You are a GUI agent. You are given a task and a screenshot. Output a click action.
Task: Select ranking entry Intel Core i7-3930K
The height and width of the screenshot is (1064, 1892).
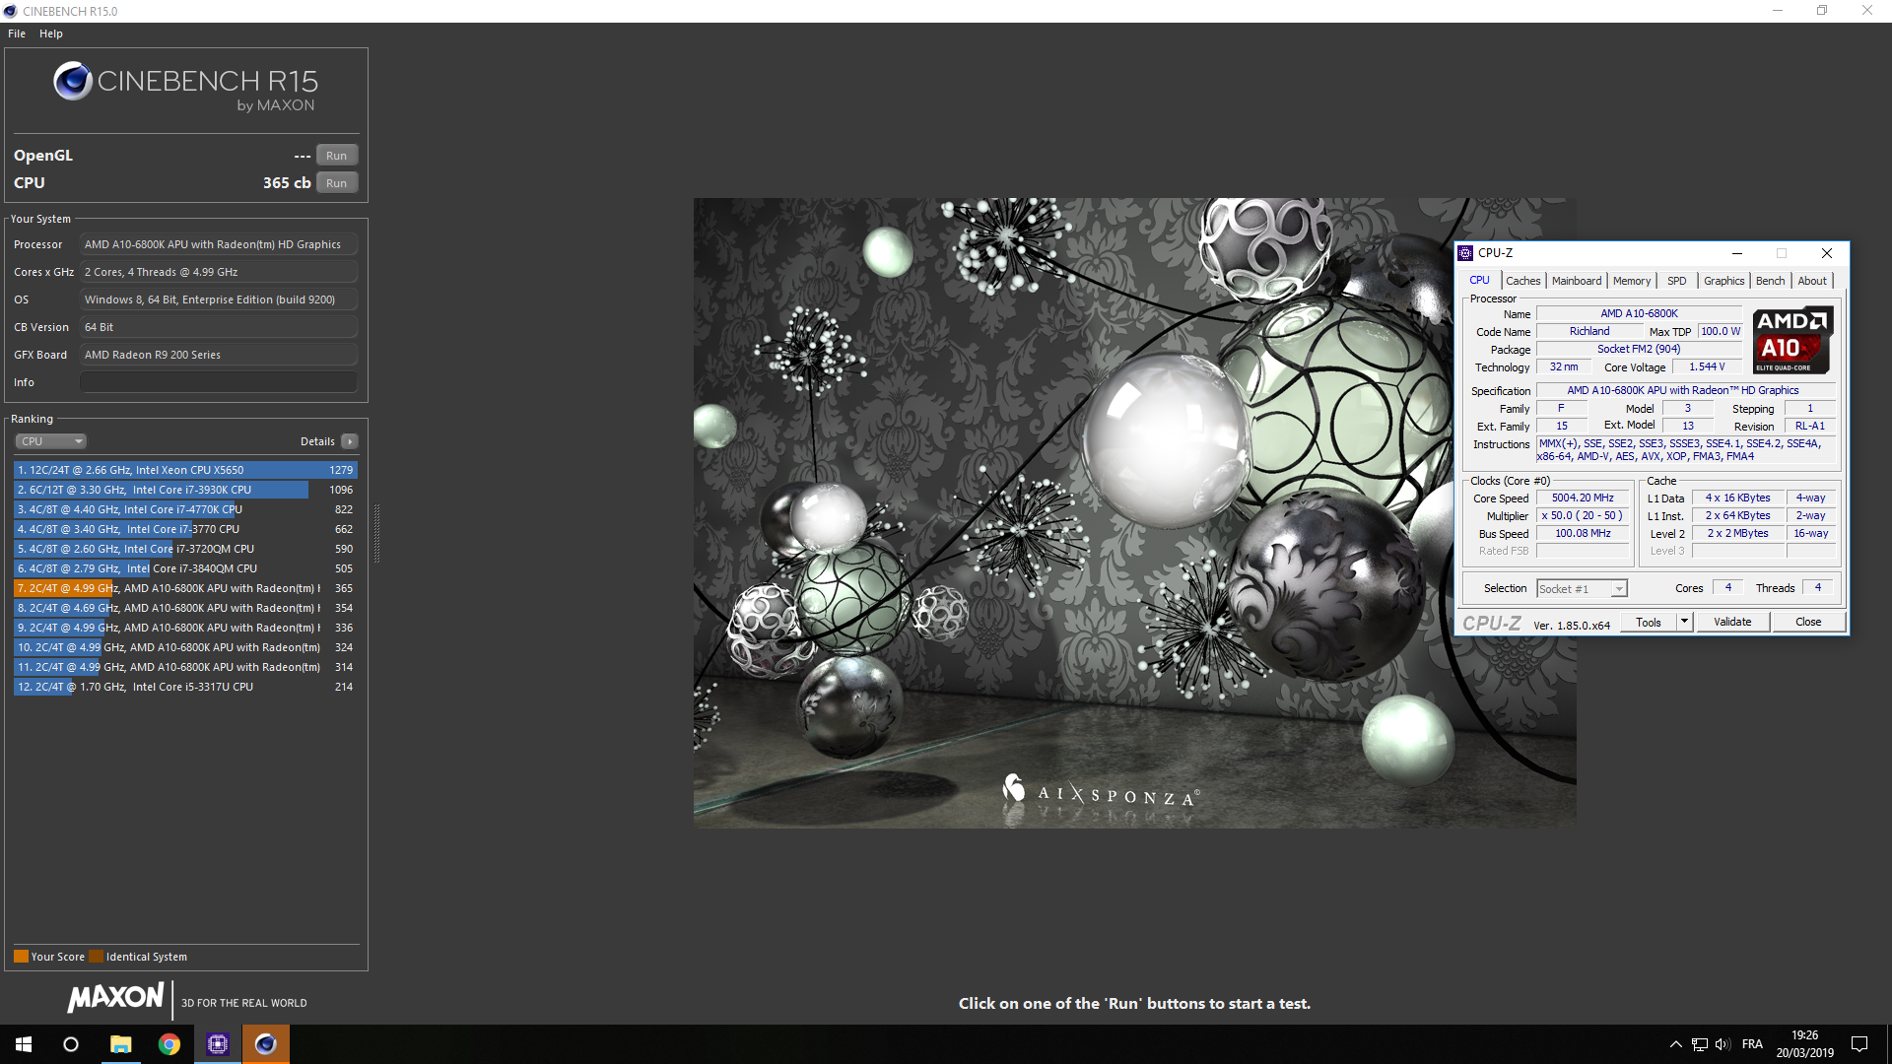click(185, 490)
